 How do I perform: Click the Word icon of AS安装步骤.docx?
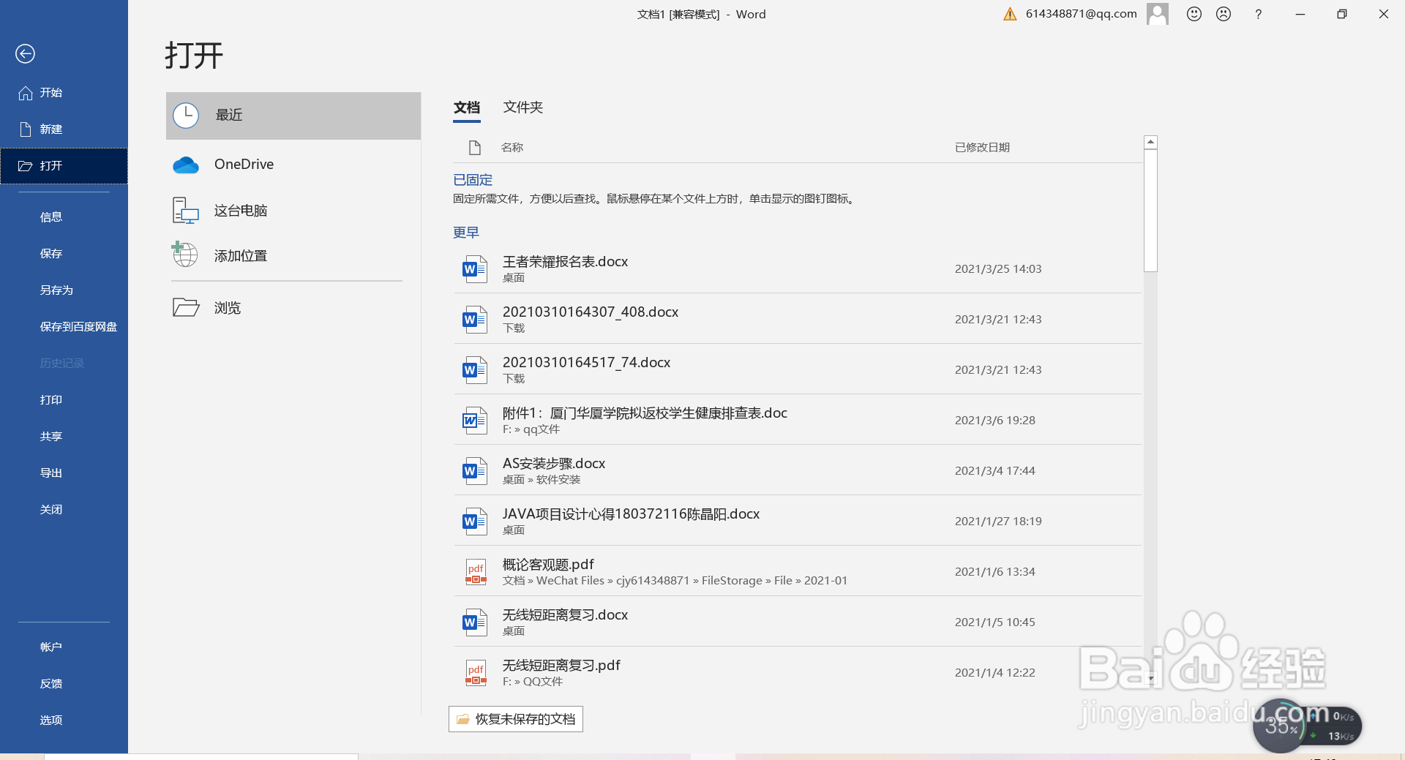coord(473,470)
